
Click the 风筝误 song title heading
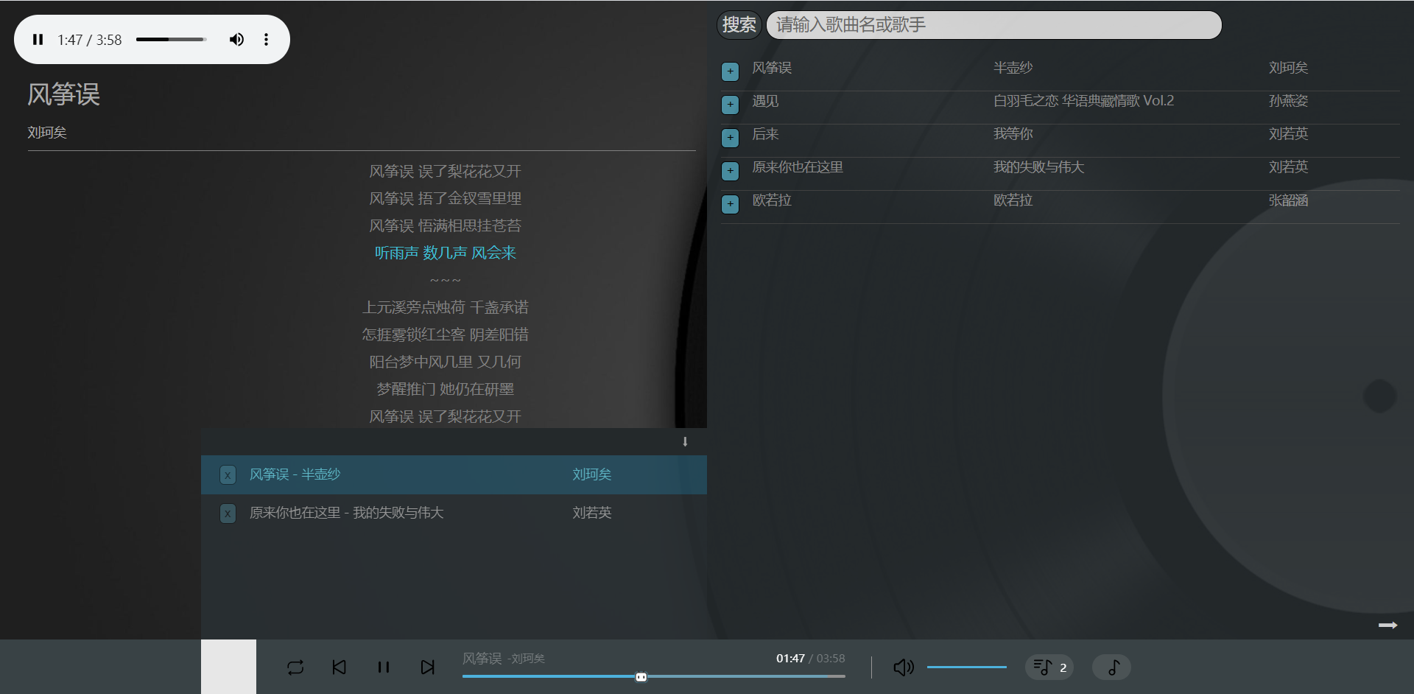click(x=63, y=94)
